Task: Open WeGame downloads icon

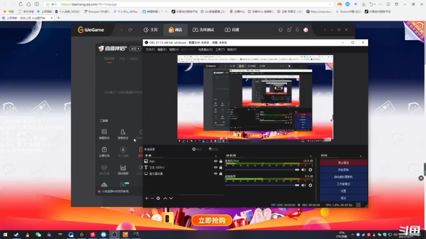Action: [297, 30]
